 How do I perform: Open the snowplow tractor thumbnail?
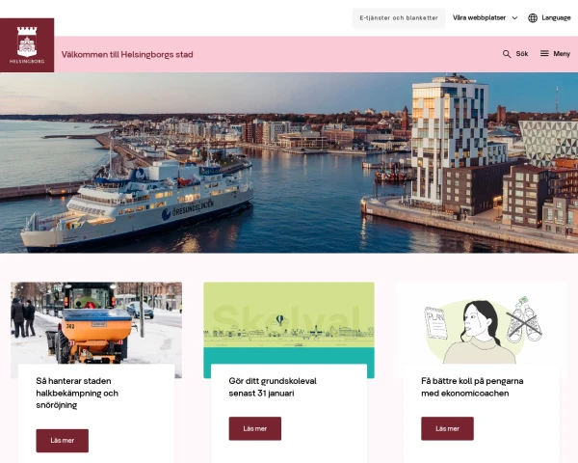(x=96, y=323)
